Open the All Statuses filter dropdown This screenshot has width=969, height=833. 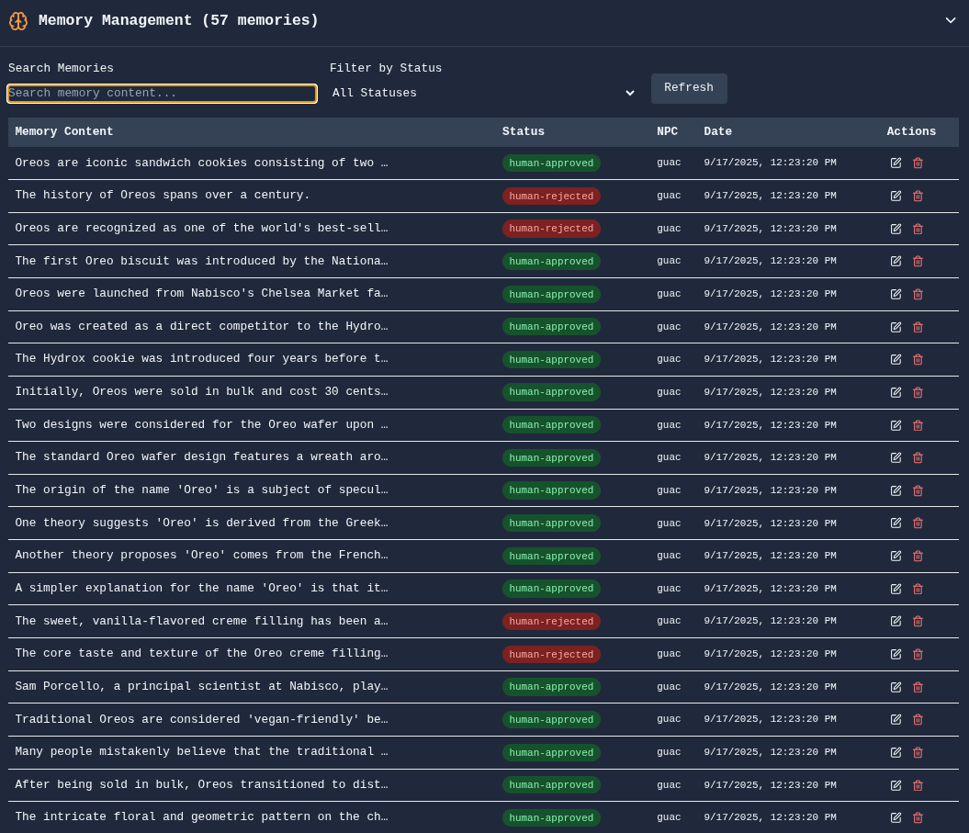(x=483, y=93)
